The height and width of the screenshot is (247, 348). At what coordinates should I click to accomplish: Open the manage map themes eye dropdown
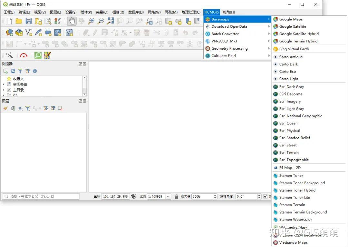(20, 108)
